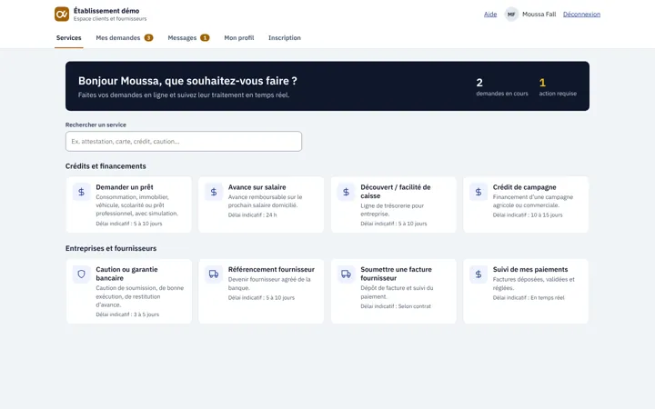Click the Espace clients et fournisseurs subtitle
Image resolution: width=655 pixels, height=409 pixels.
click(x=110, y=19)
